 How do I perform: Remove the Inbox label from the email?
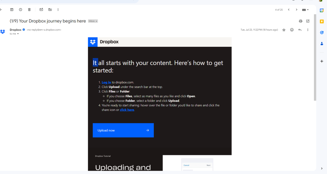pos(96,21)
